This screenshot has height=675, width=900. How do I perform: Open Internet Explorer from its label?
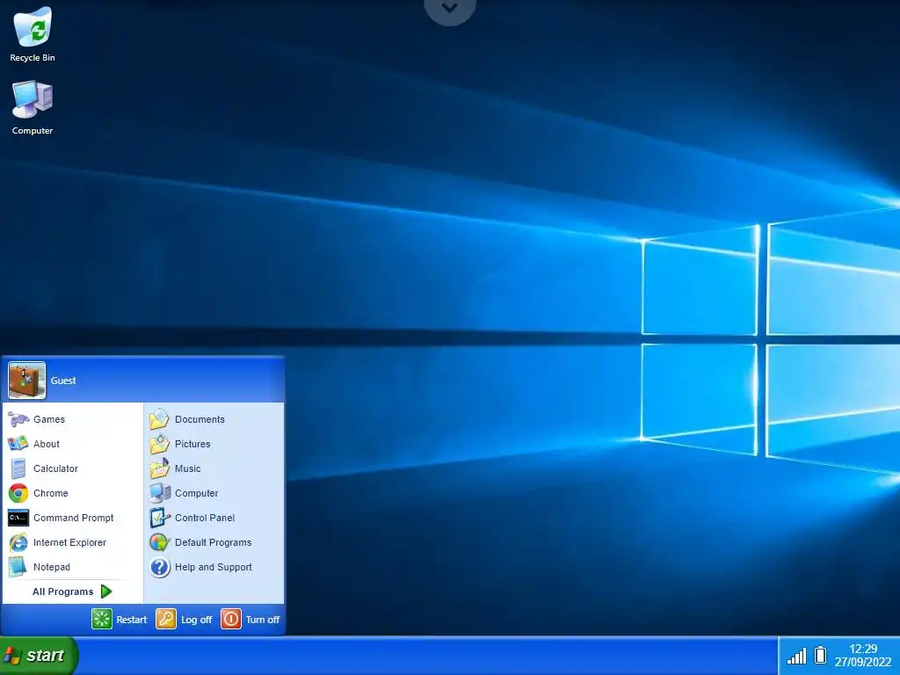pyautogui.click(x=69, y=543)
